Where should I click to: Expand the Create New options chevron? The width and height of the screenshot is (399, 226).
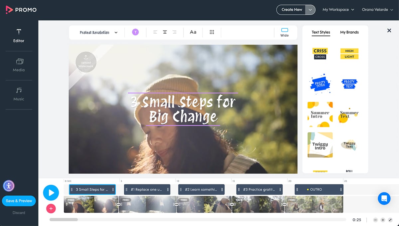(x=310, y=10)
